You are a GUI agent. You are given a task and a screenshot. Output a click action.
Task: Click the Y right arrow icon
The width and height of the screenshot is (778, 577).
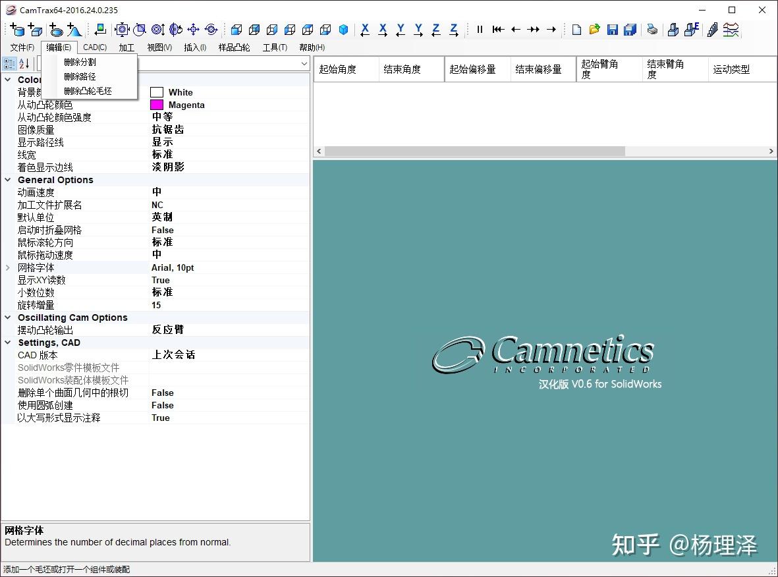[418, 30]
